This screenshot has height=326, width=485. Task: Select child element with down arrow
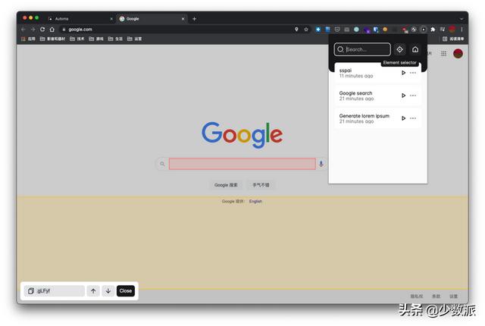click(108, 291)
